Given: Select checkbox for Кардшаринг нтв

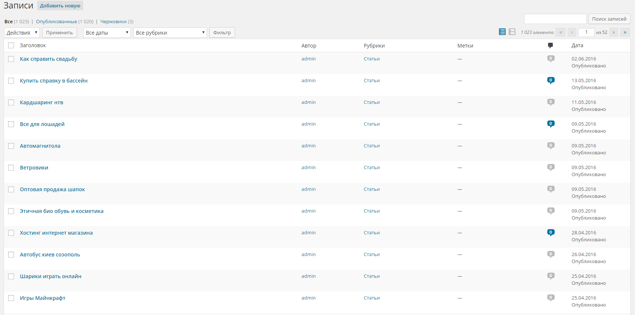Looking at the screenshot, I should point(11,102).
